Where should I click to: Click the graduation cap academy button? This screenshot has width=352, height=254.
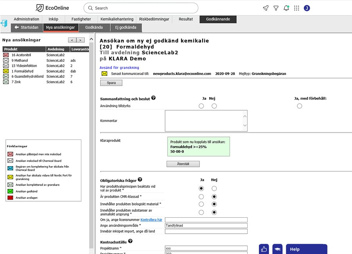pos(277,249)
